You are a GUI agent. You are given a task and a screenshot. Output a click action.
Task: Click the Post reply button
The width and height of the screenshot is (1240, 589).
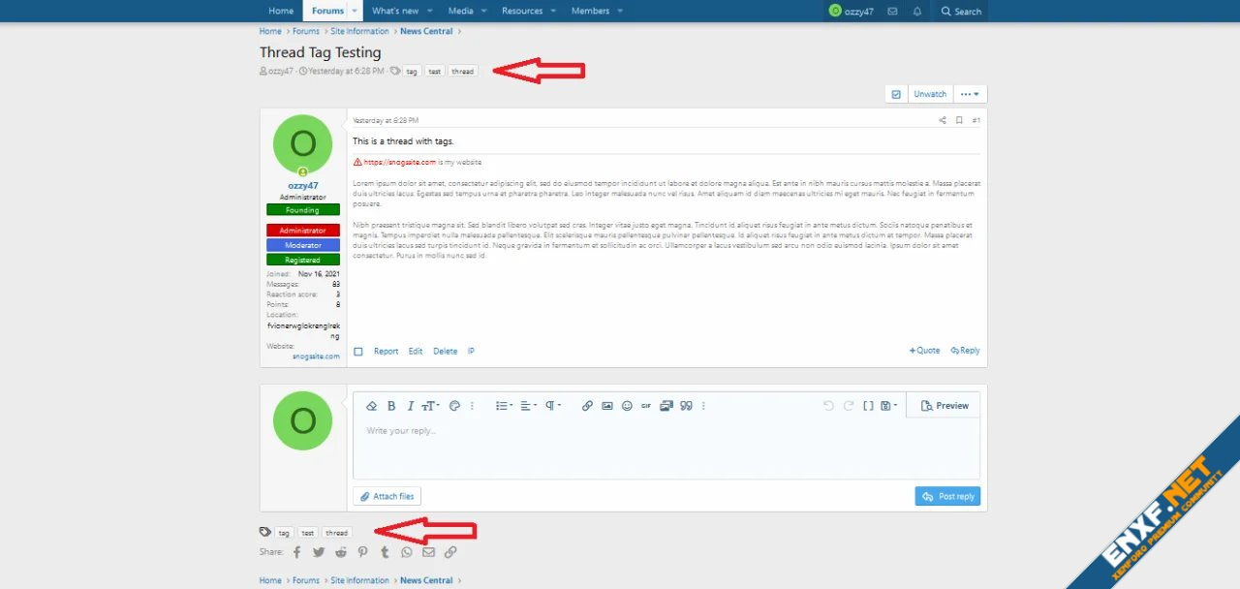[x=947, y=496]
